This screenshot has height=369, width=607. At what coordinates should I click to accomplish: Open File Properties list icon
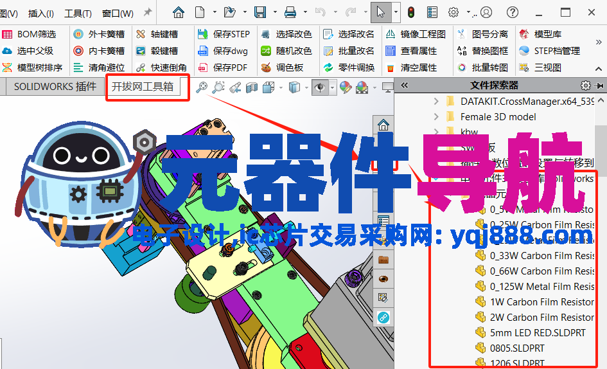(432, 12)
